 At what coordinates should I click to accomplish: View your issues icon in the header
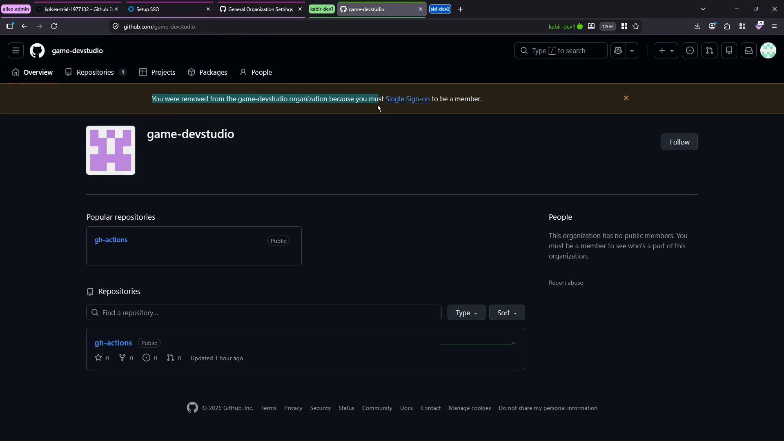tap(690, 51)
